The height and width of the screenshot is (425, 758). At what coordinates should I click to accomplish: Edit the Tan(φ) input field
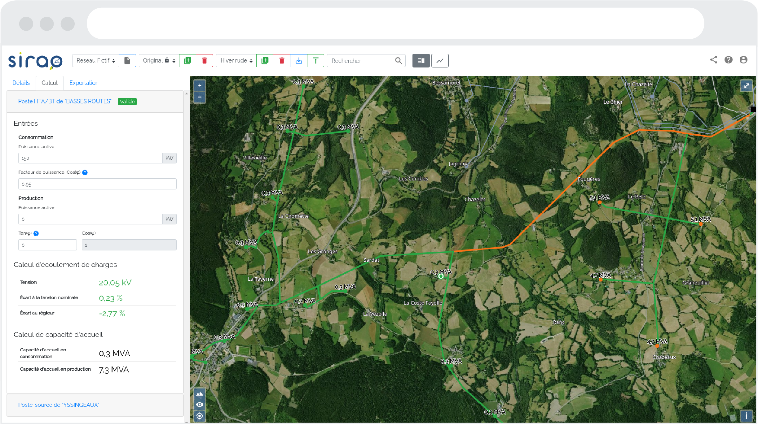(x=47, y=245)
